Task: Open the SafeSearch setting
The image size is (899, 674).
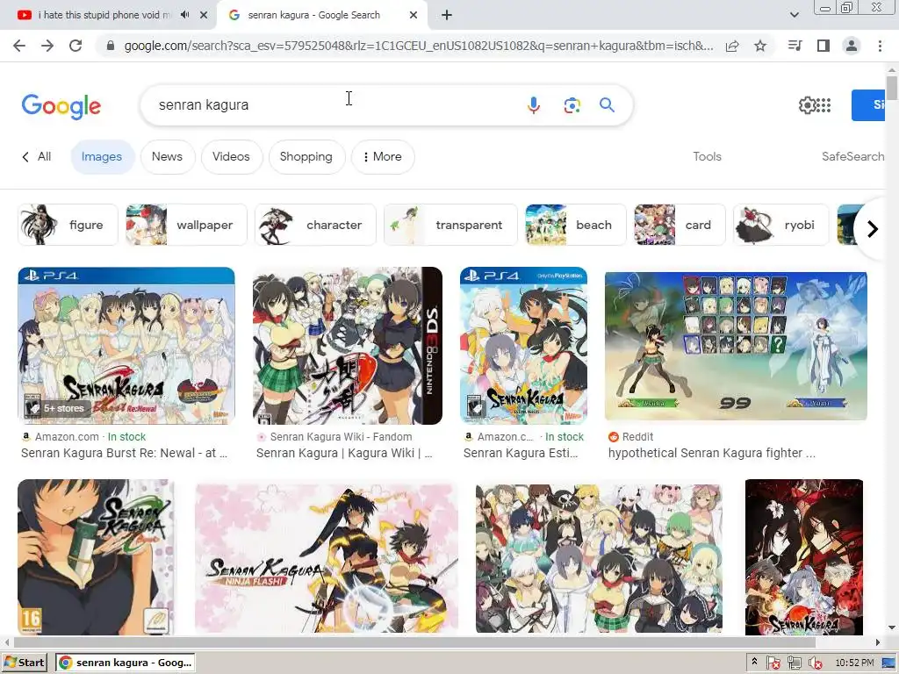Action: click(x=852, y=156)
